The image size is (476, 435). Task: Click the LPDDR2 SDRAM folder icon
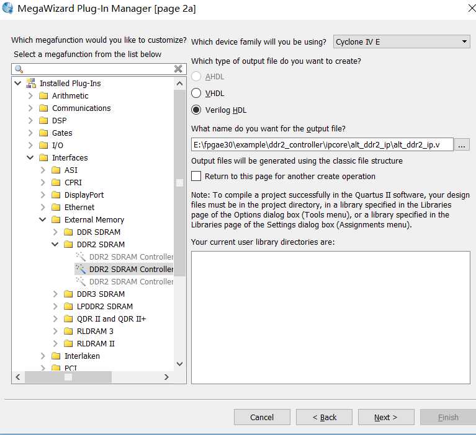68,307
